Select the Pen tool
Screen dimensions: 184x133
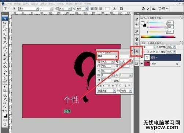[x=5, y=79]
